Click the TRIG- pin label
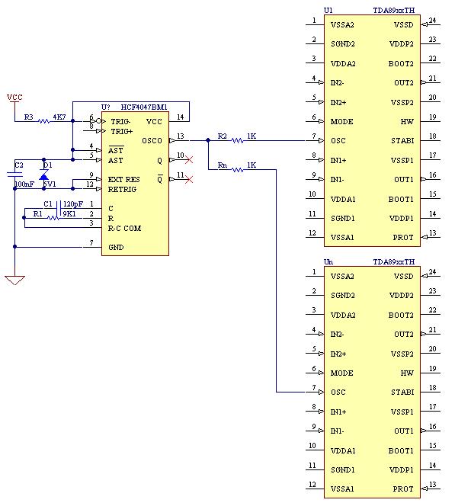 click(120, 122)
